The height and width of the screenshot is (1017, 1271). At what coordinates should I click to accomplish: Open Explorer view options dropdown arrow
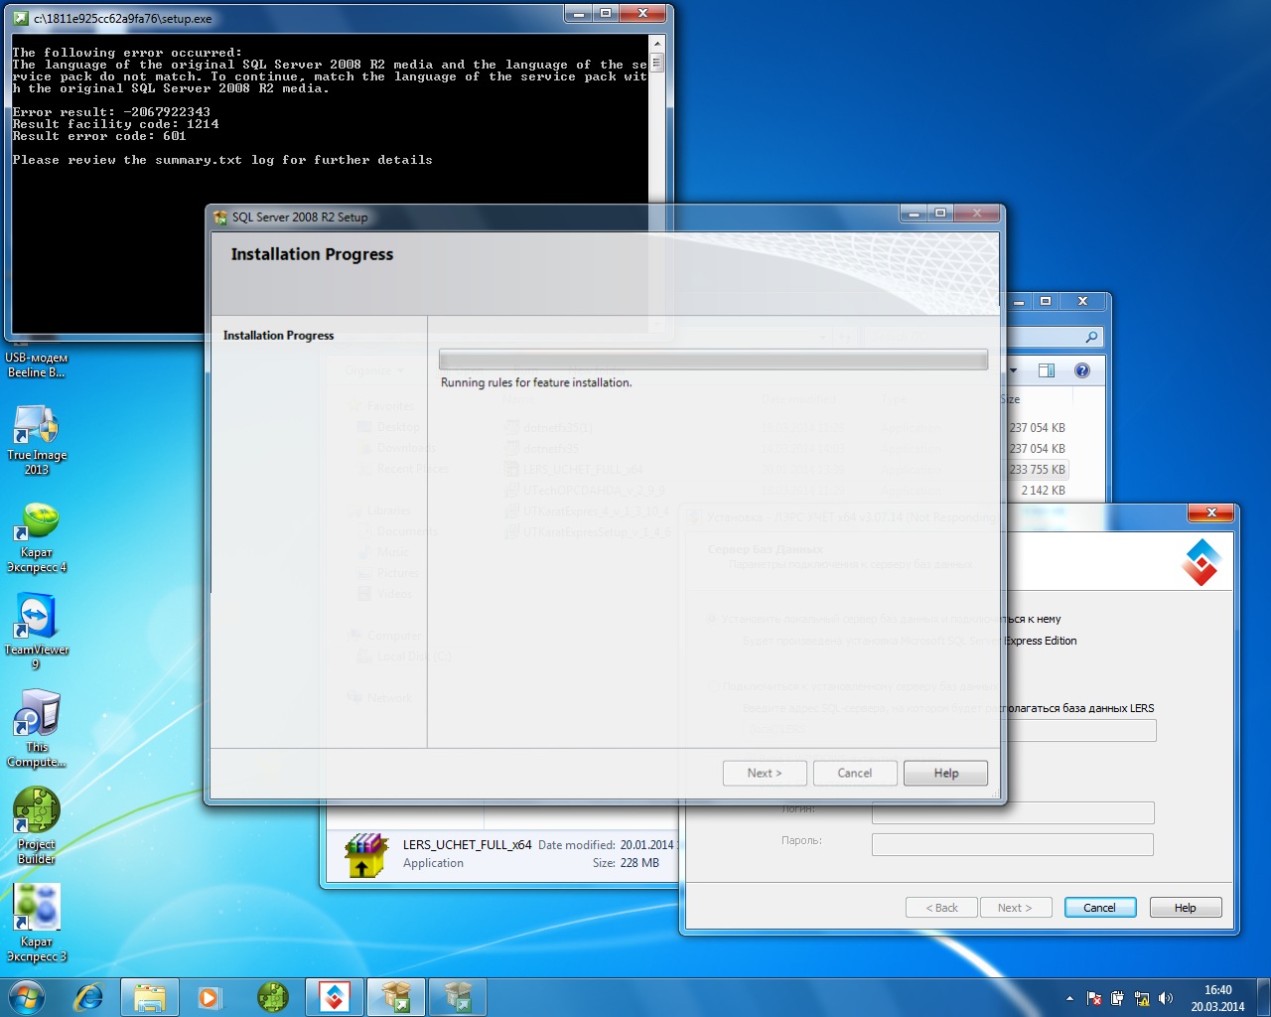pyautogui.click(x=1014, y=370)
